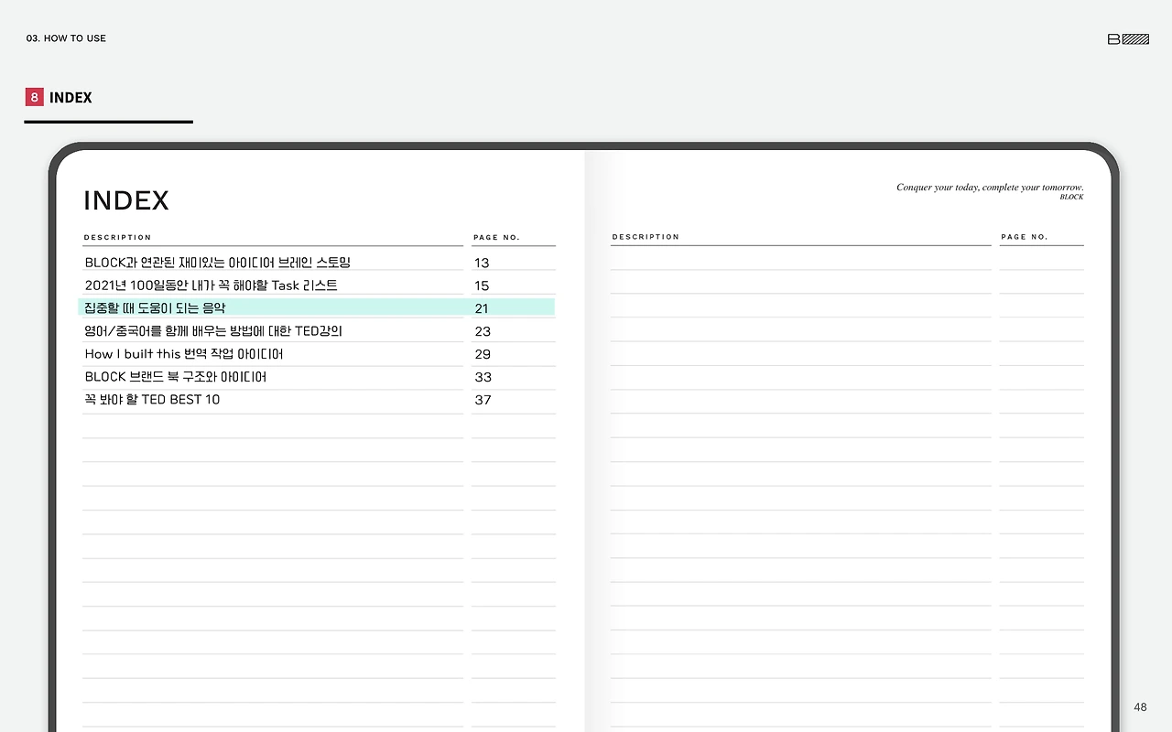Click the BLOCK striped logo top right
The height and width of the screenshot is (732, 1172).
[x=1128, y=38]
